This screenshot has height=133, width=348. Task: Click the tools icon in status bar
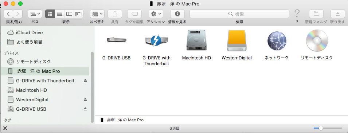pyautogui.click(x=5, y=128)
